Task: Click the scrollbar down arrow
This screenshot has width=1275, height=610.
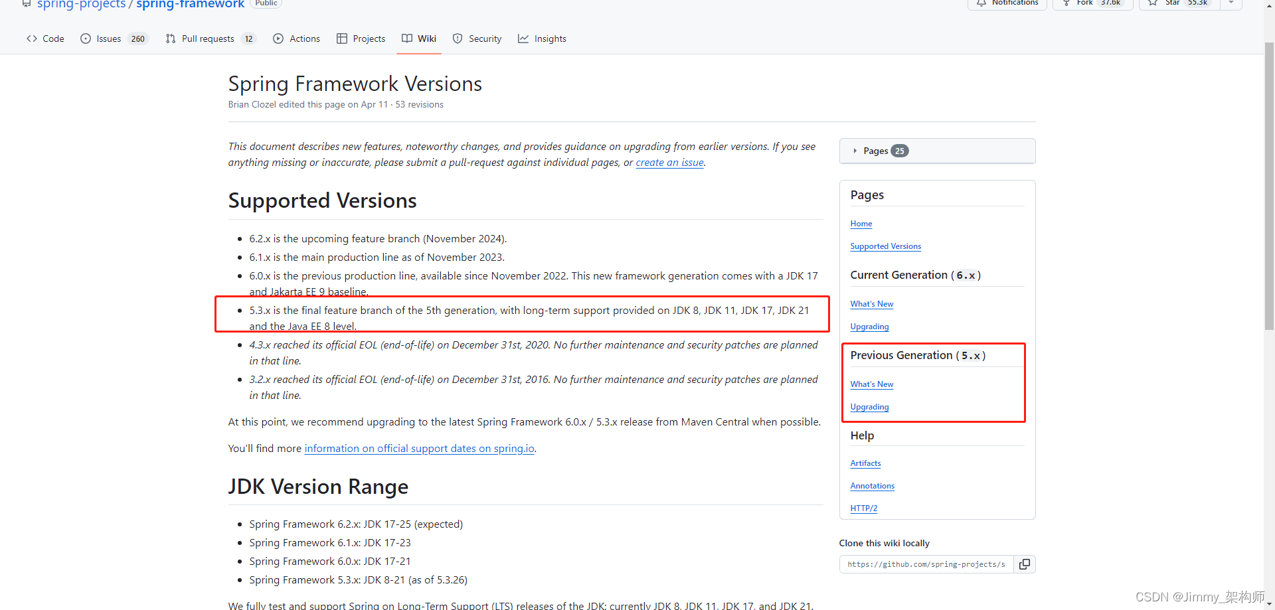Action: 1269,604
